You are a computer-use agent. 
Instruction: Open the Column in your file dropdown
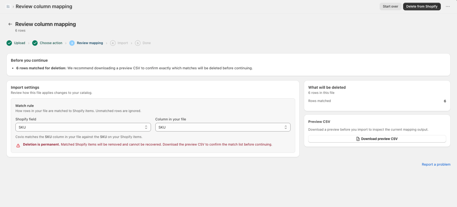[223, 127]
